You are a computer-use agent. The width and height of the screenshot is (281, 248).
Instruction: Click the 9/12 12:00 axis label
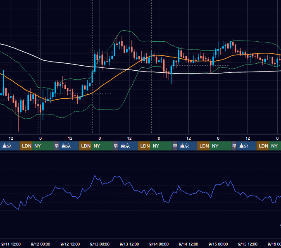(70, 244)
